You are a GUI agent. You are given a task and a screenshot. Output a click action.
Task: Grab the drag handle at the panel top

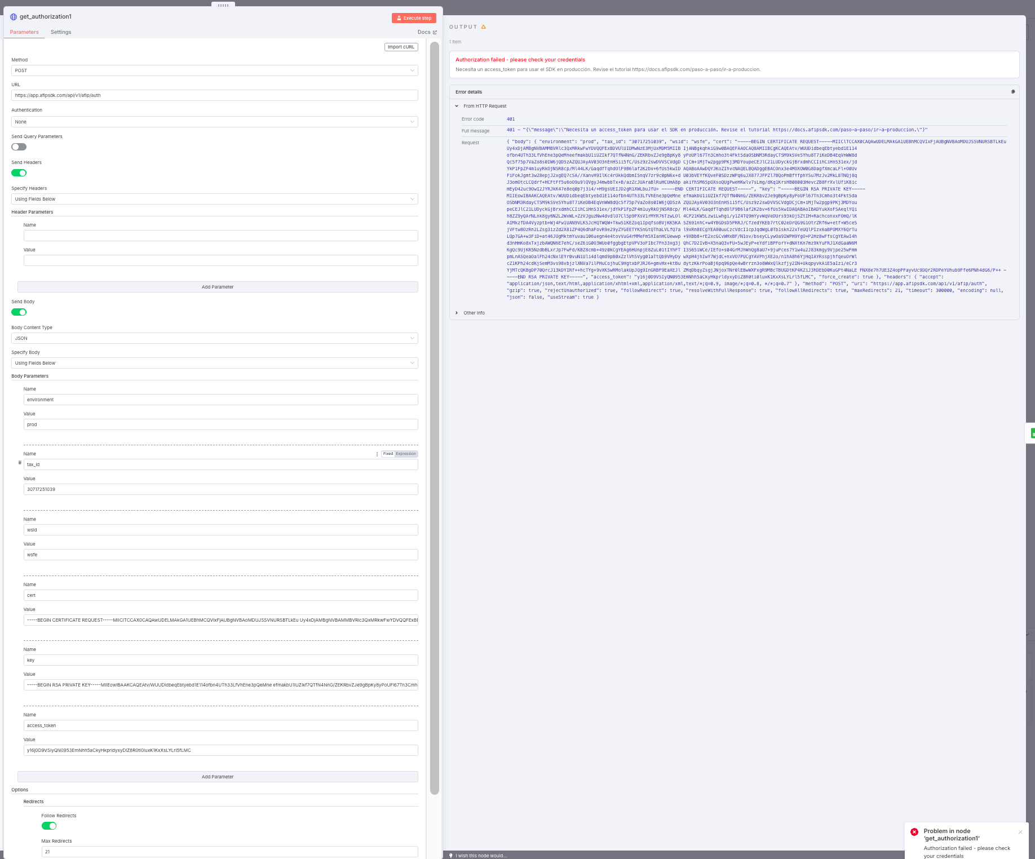pos(223,5)
